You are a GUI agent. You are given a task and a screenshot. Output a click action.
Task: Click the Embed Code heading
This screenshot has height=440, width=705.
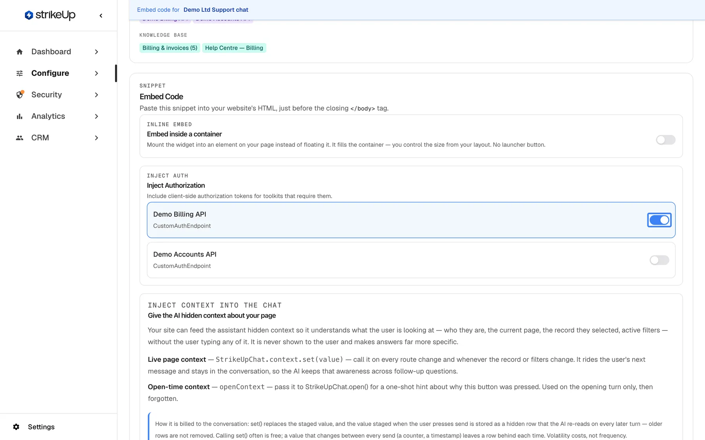coord(161,97)
